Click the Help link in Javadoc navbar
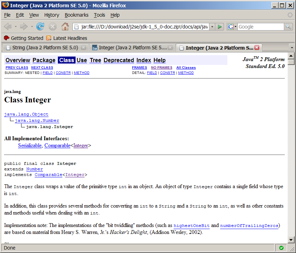 click(x=159, y=60)
